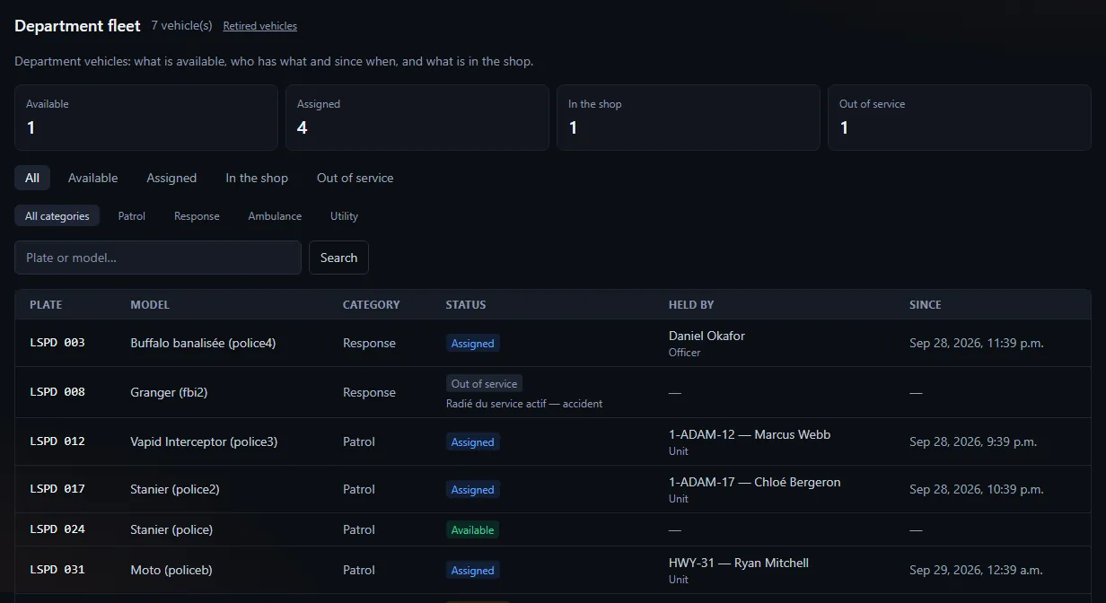Click the In the shop summary card
Screen dimensions: 1106x603
point(689,118)
